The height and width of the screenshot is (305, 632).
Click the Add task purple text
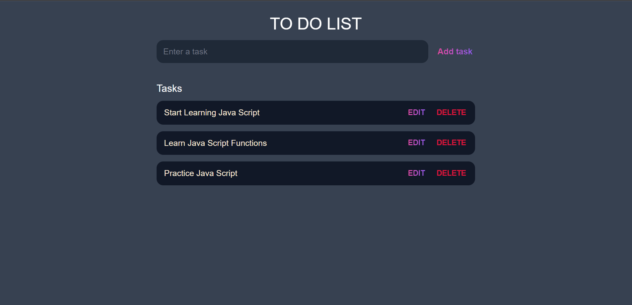coord(455,51)
